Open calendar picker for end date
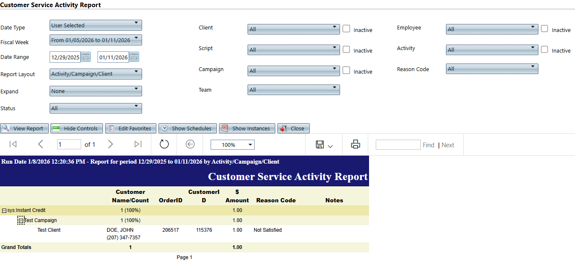This screenshot has width=575, height=265. click(134, 57)
